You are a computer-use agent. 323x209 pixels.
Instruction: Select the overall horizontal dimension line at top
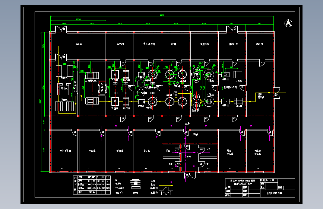(162, 16)
